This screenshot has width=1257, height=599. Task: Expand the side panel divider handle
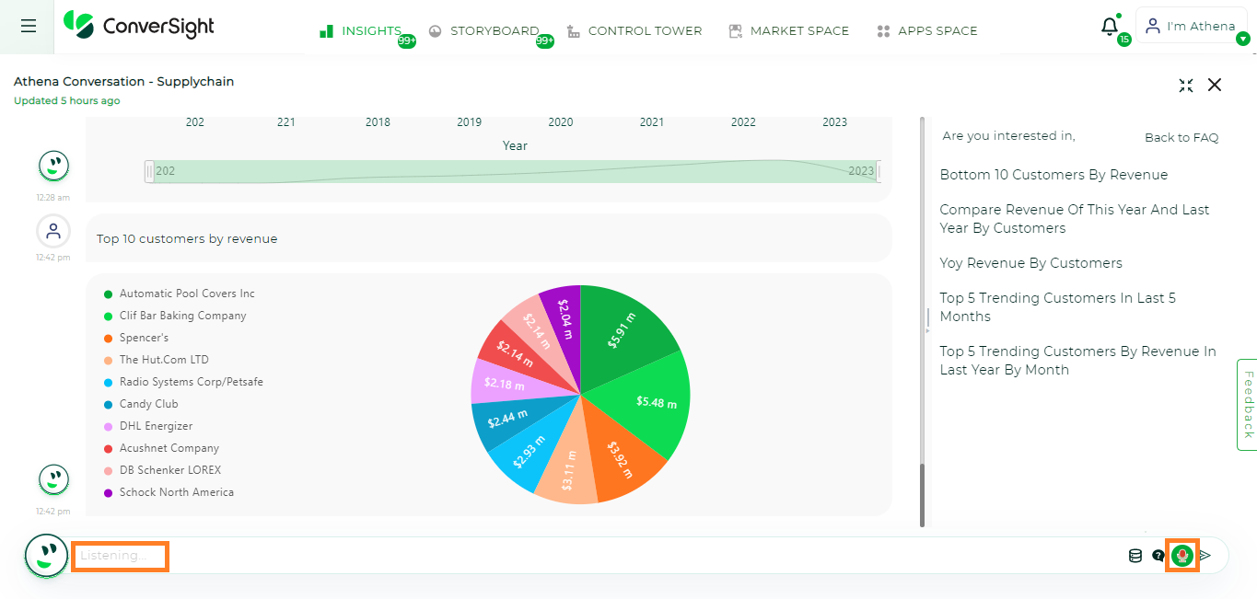927,321
